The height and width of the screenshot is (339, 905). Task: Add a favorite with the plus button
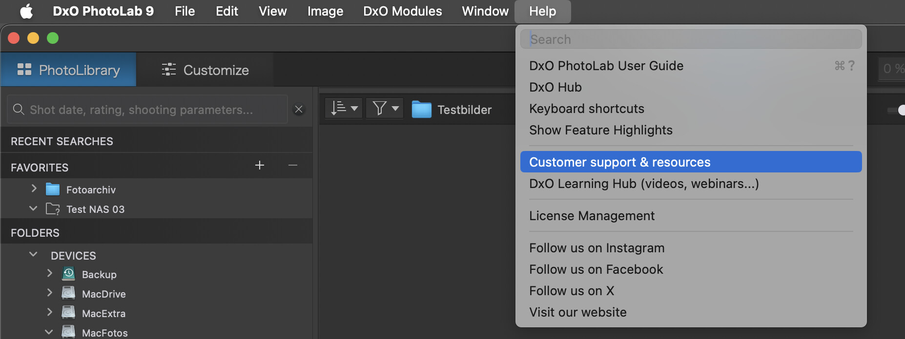click(x=260, y=166)
